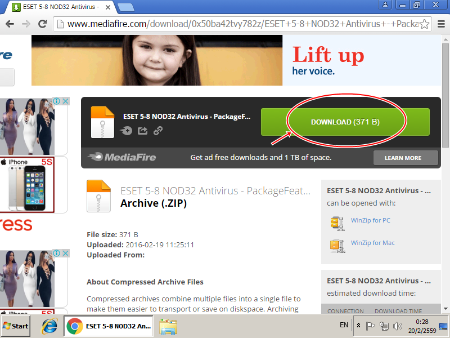Image resolution: width=450 pixels, height=338 pixels.
Task: Reload the MediaFire page
Action: point(43,24)
